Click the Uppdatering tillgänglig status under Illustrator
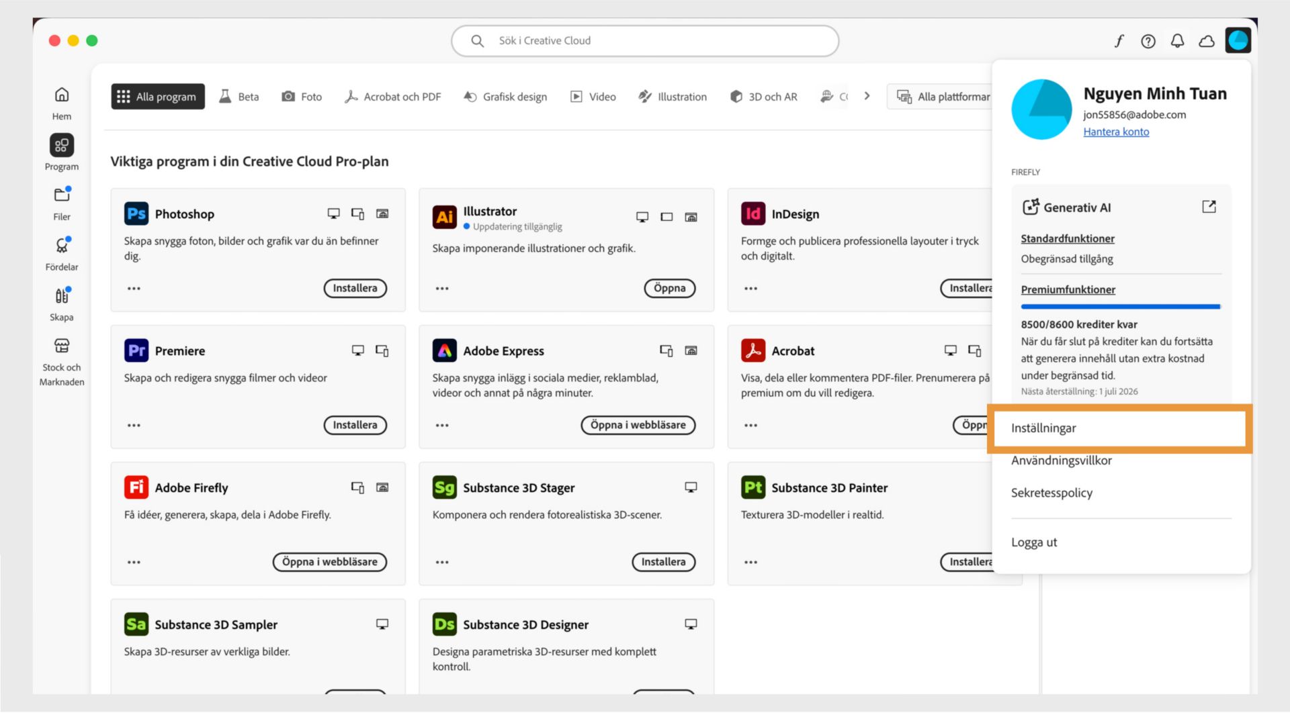Image resolution: width=1290 pixels, height=713 pixels. coord(513,227)
